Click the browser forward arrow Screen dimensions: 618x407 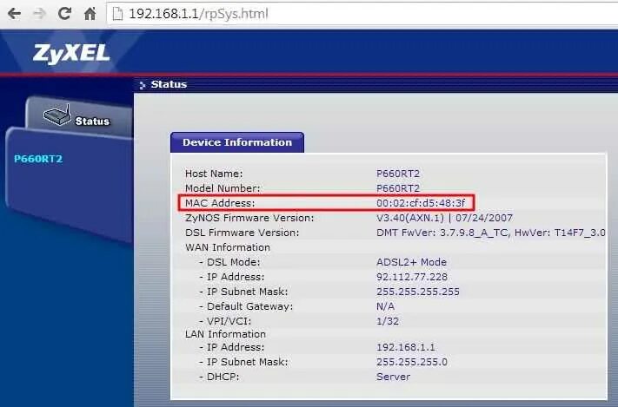pos(39,14)
